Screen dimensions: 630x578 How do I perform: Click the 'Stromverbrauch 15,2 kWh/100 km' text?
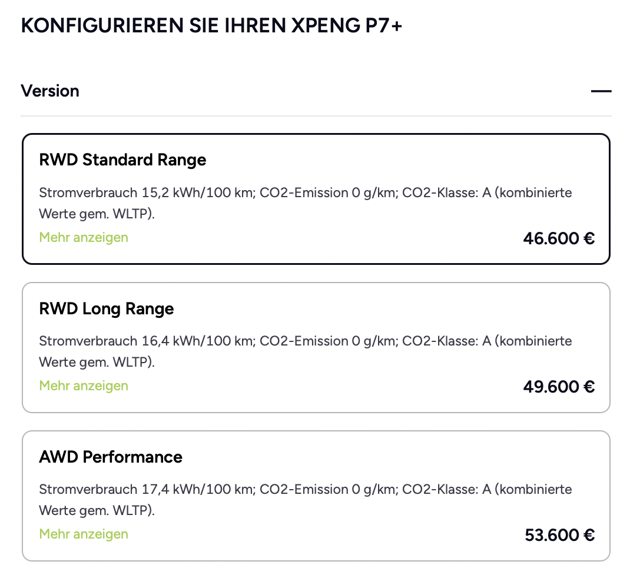click(x=145, y=192)
